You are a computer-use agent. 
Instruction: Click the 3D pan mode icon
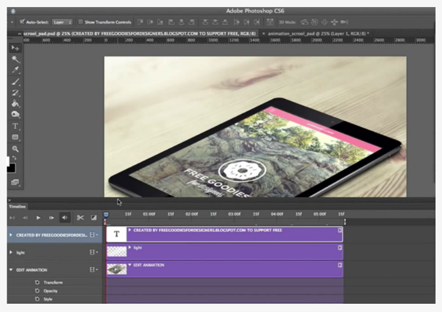[324, 22]
